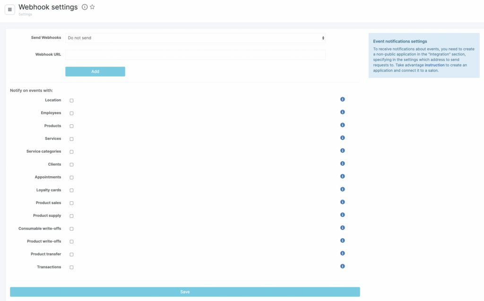This screenshot has width=484, height=301.
Task: Star the Webhook settings page as favorite
Action: [92, 7]
